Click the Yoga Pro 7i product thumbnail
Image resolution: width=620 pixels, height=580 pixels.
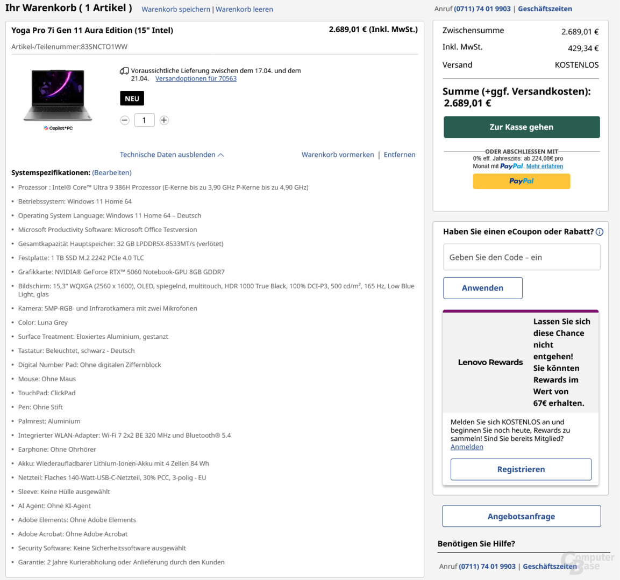point(57,95)
